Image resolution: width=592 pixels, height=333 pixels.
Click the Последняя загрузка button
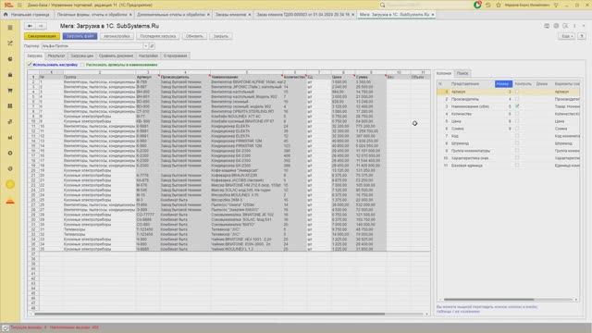click(x=158, y=36)
